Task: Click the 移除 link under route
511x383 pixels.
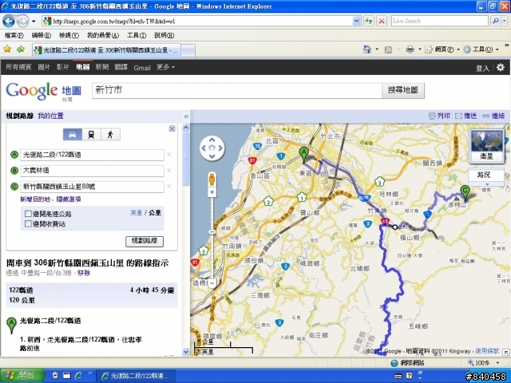Action: pos(84,273)
